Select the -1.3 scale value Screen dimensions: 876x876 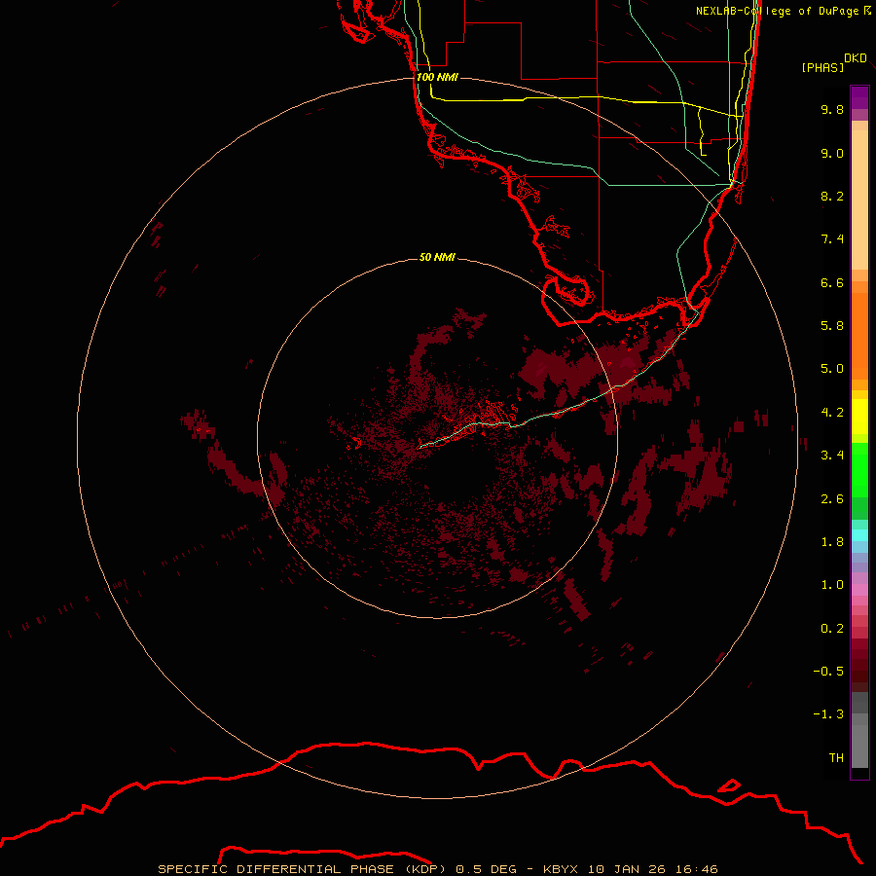click(x=828, y=714)
